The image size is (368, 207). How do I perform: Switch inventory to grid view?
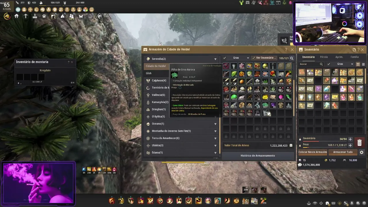click(358, 64)
